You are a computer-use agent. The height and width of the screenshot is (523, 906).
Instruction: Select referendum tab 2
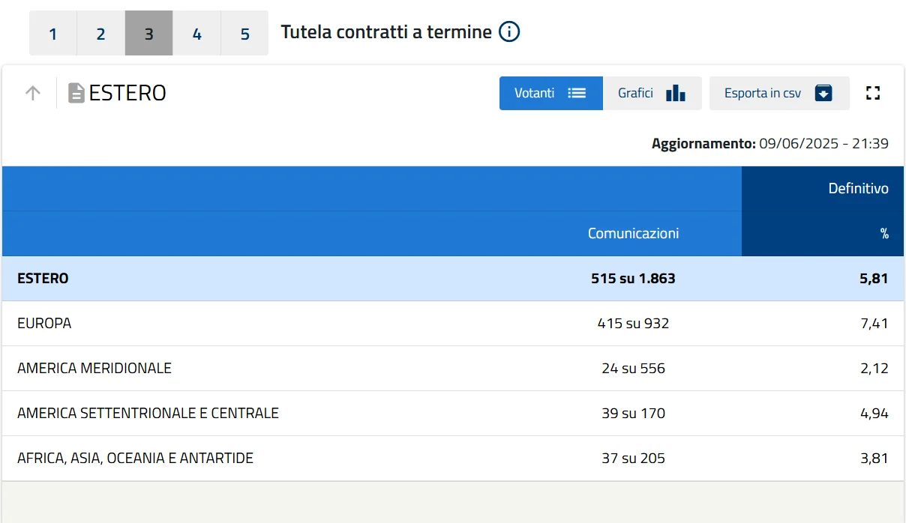point(100,34)
